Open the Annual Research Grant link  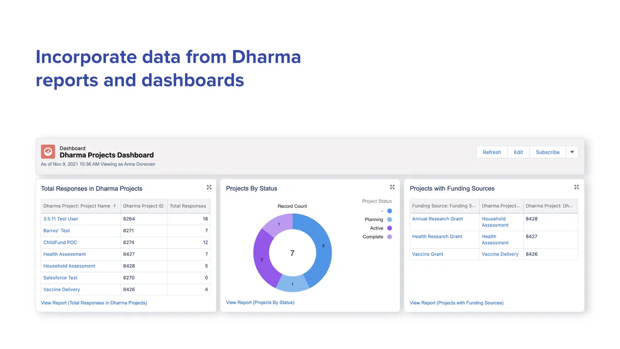pyautogui.click(x=438, y=219)
